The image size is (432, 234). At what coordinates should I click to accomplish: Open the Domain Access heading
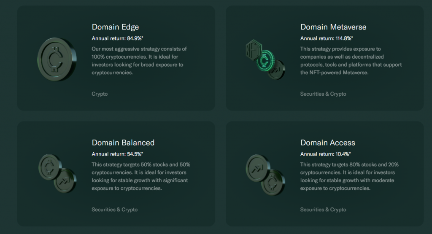[x=327, y=143]
